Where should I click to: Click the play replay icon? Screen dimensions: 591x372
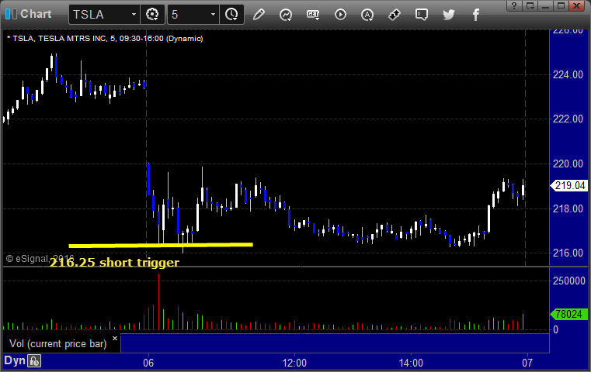(340, 15)
